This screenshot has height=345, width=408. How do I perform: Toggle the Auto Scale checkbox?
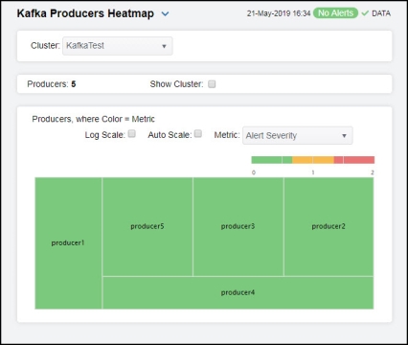point(198,134)
